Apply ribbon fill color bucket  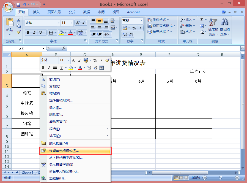(x=61, y=33)
